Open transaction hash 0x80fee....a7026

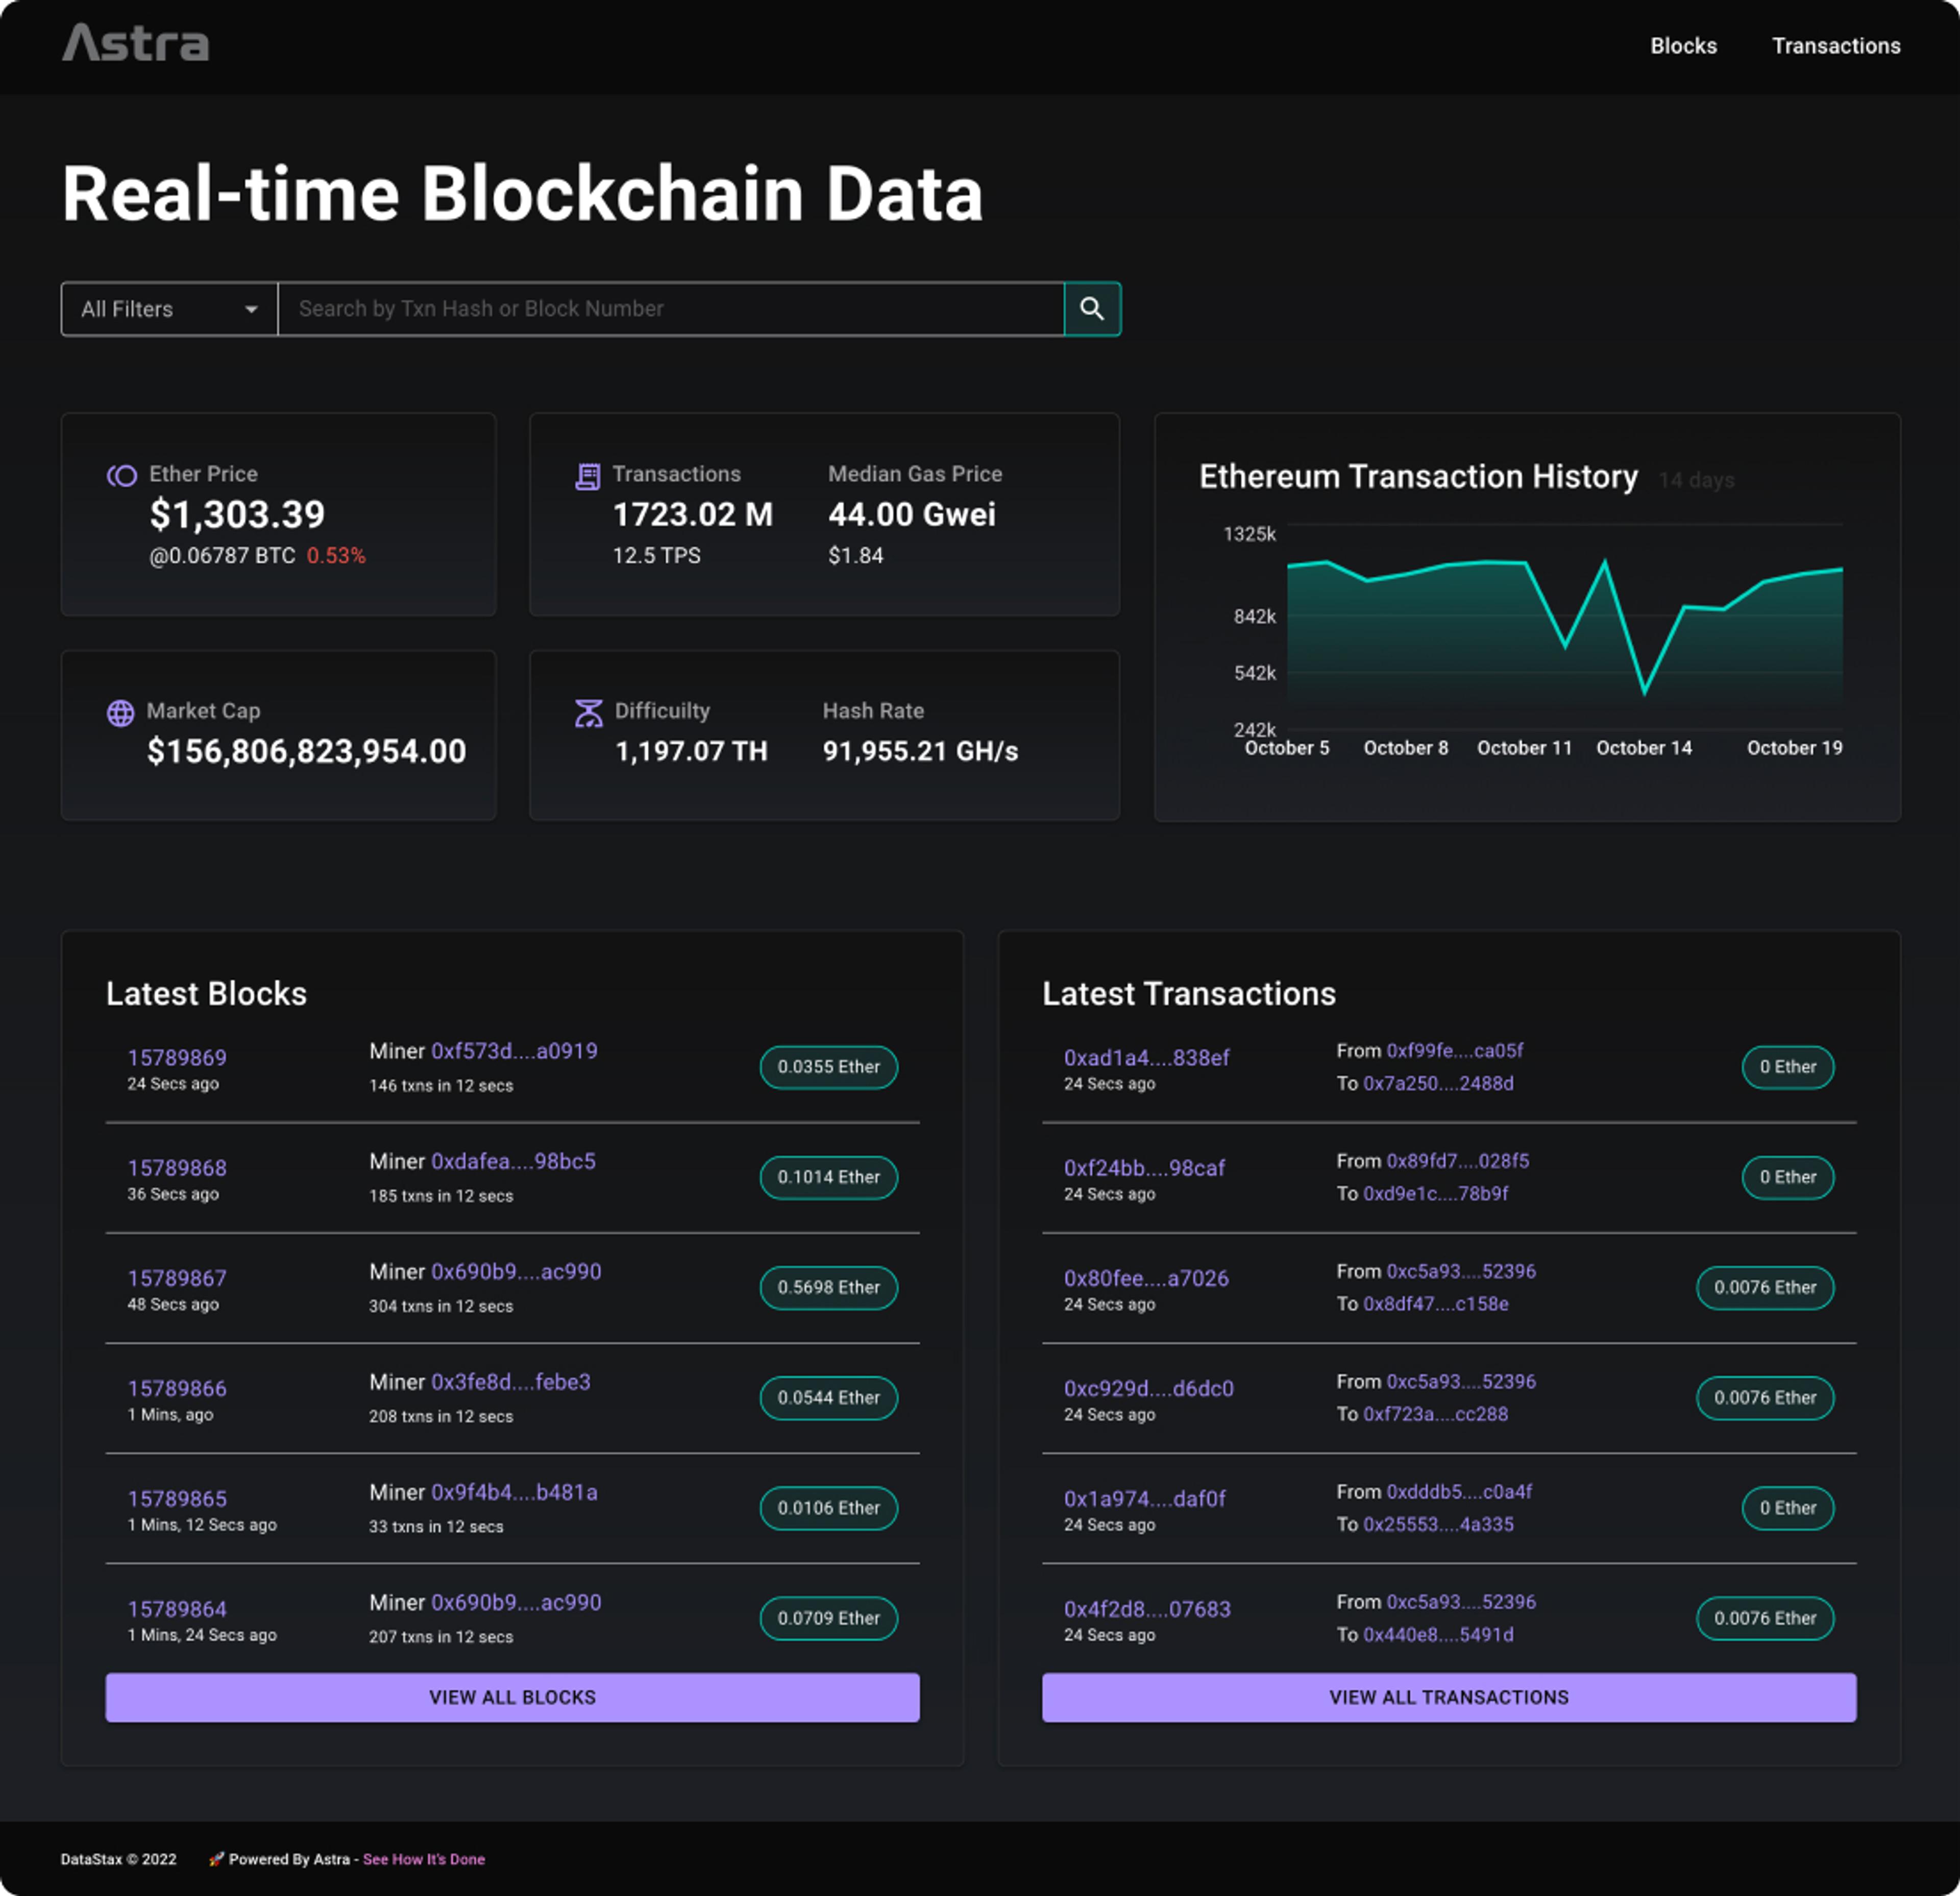(x=1146, y=1278)
